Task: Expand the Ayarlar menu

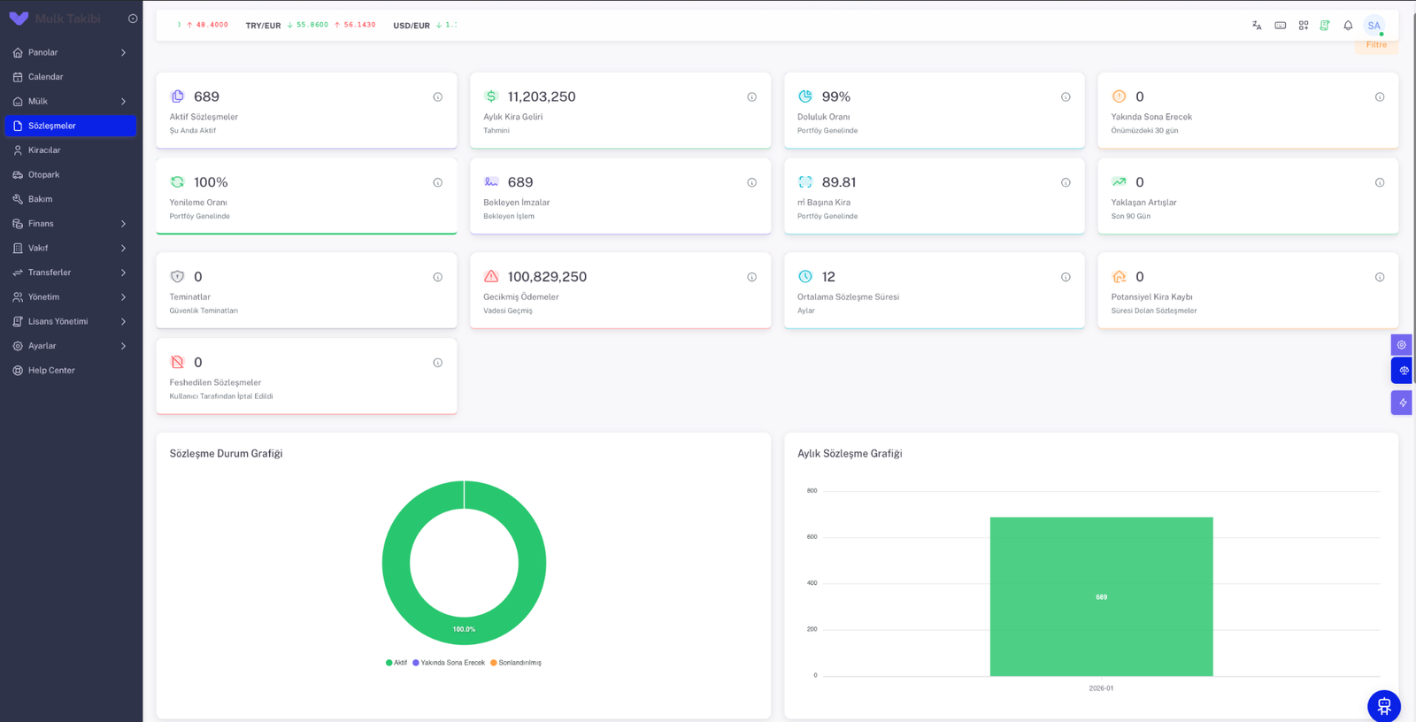Action: pos(71,346)
